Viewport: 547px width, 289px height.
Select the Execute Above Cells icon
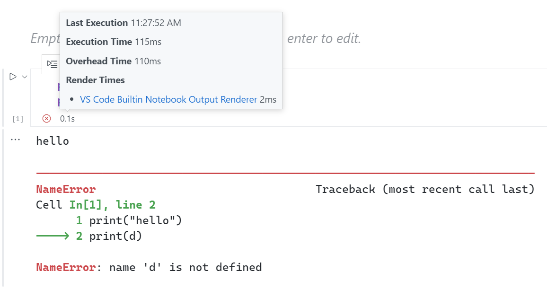point(52,64)
